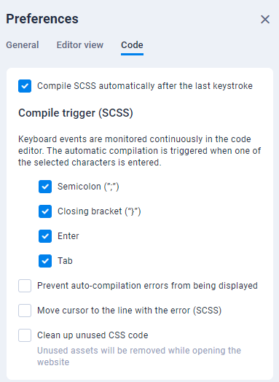Select the Code tab
This screenshot has height=382, width=279.
click(132, 45)
